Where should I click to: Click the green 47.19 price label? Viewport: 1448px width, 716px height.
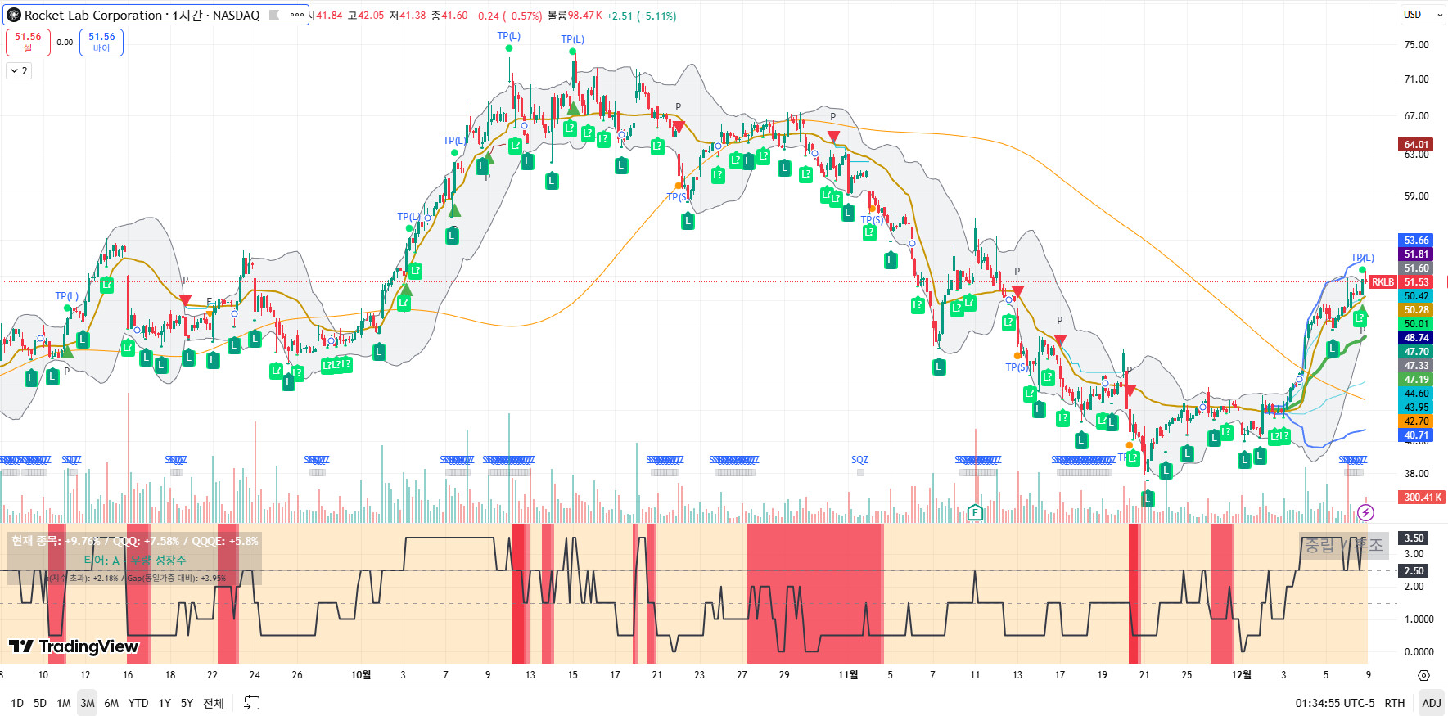coord(1416,380)
